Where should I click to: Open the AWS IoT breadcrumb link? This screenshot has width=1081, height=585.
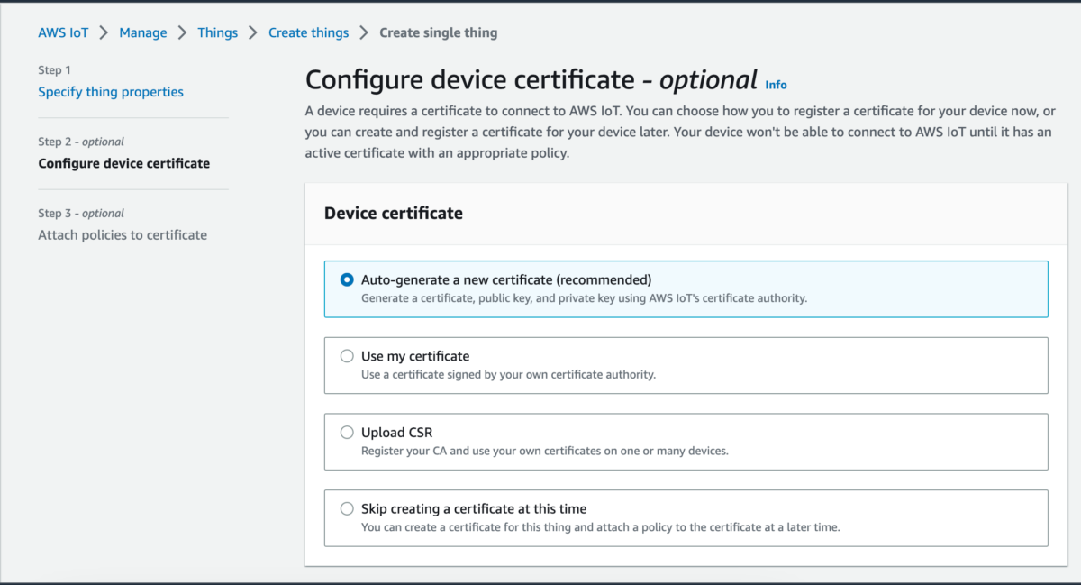pyautogui.click(x=63, y=32)
